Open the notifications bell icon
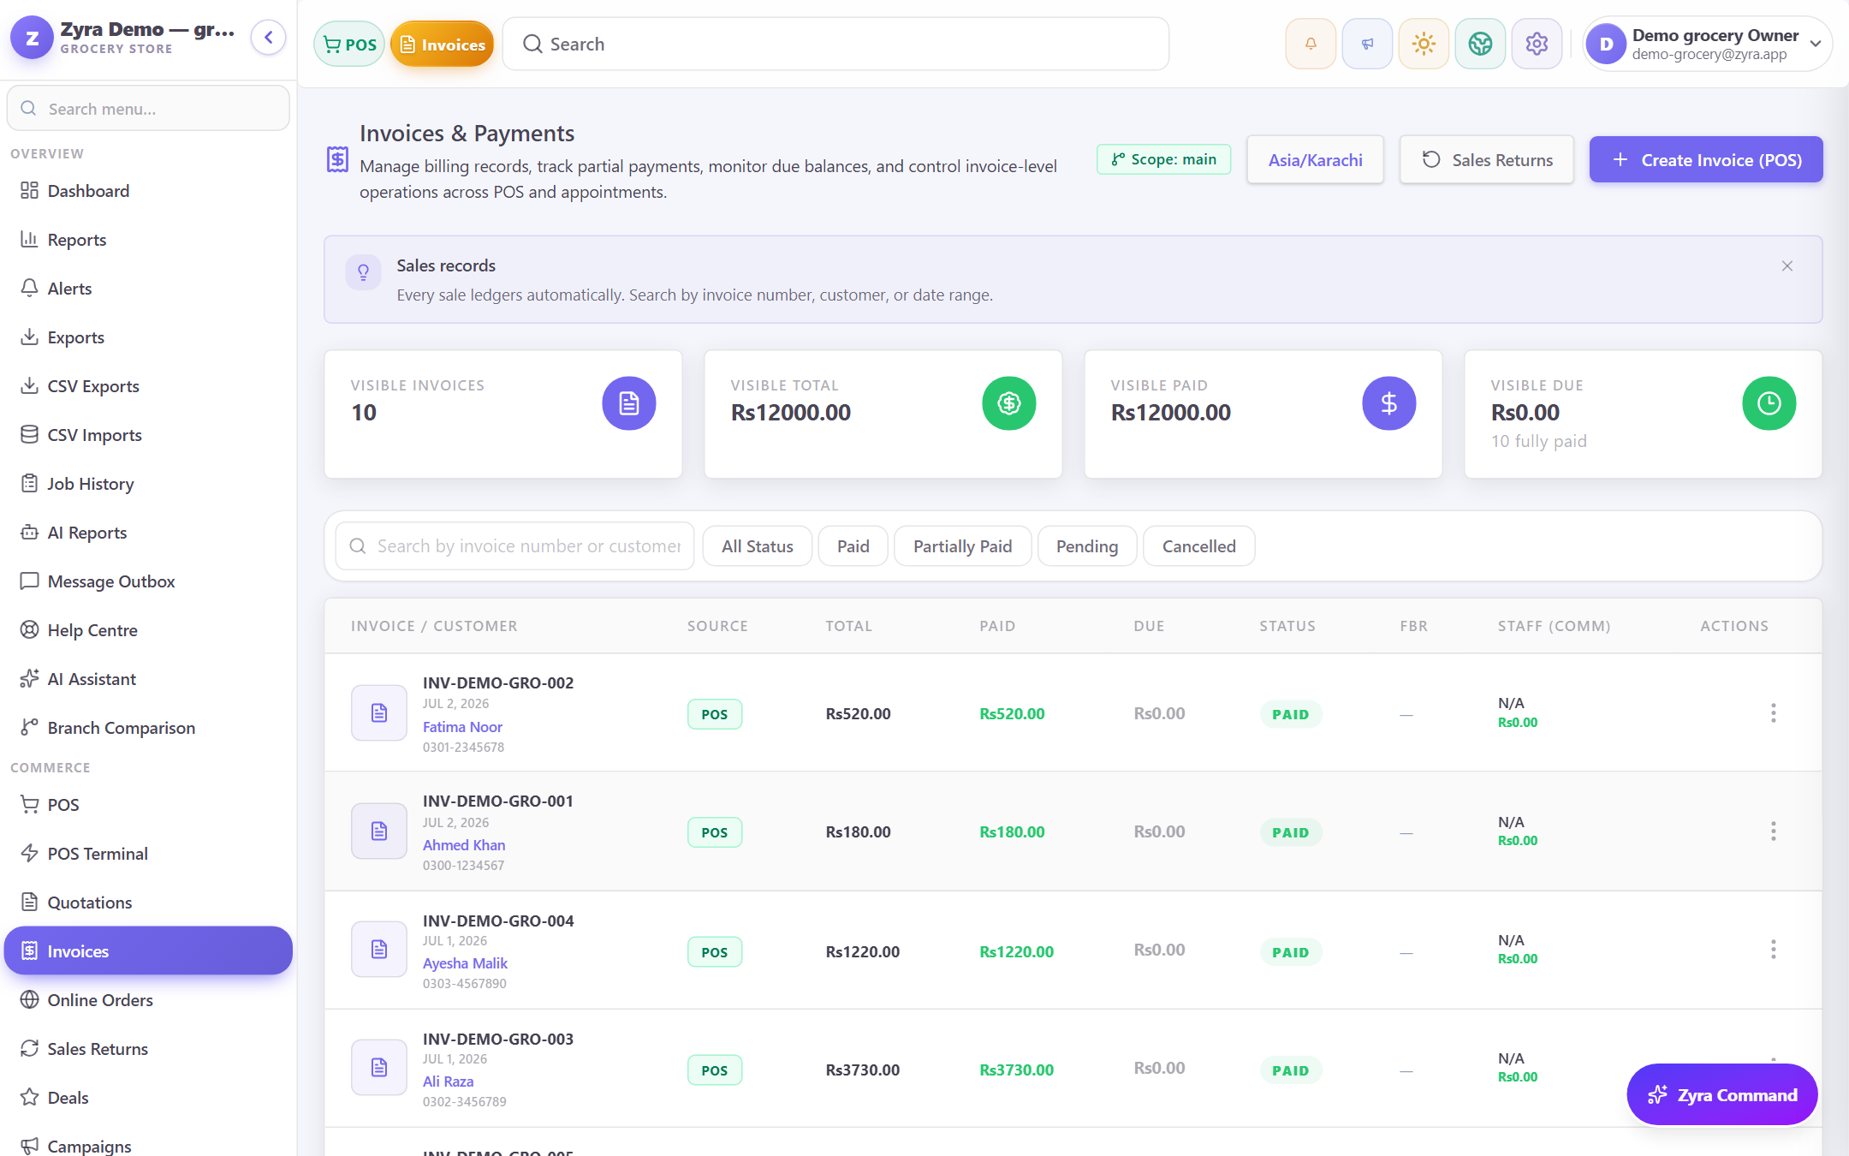The width and height of the screenshot is (1849, 1156). (1311, 44)
